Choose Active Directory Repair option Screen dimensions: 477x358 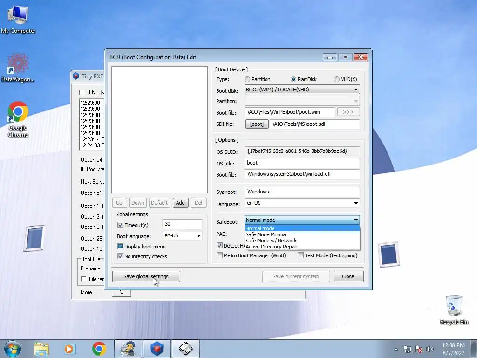click(302, 247)
